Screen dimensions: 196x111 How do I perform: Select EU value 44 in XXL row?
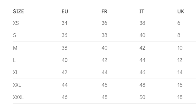65,85
